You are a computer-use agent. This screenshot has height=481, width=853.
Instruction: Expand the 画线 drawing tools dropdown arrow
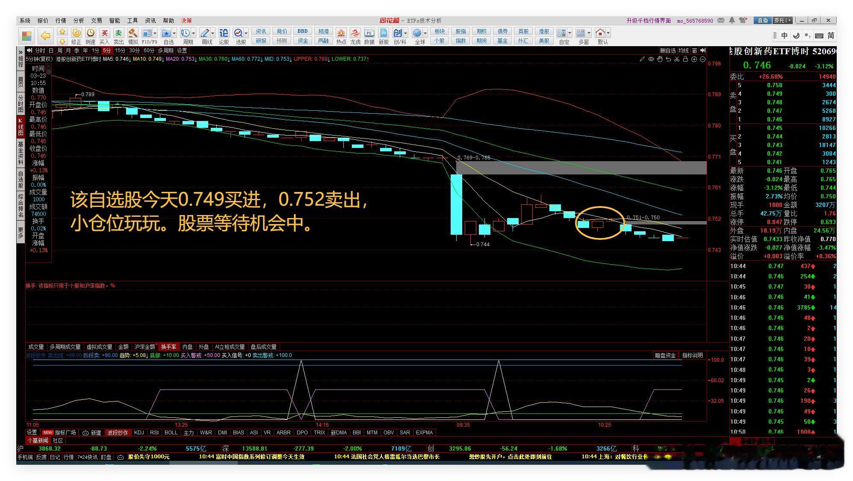coord(213,33)
